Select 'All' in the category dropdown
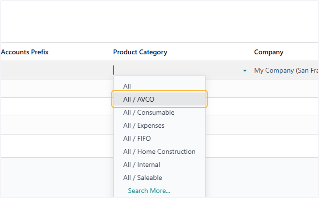The image size is (319, 198). pyautogui.click(x=159, y=86)
